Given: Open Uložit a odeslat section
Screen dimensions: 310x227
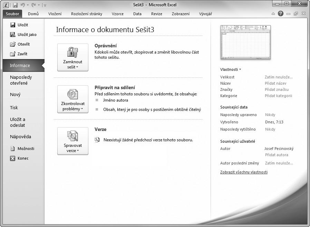Looking at the screenshot, I should 23,122.
